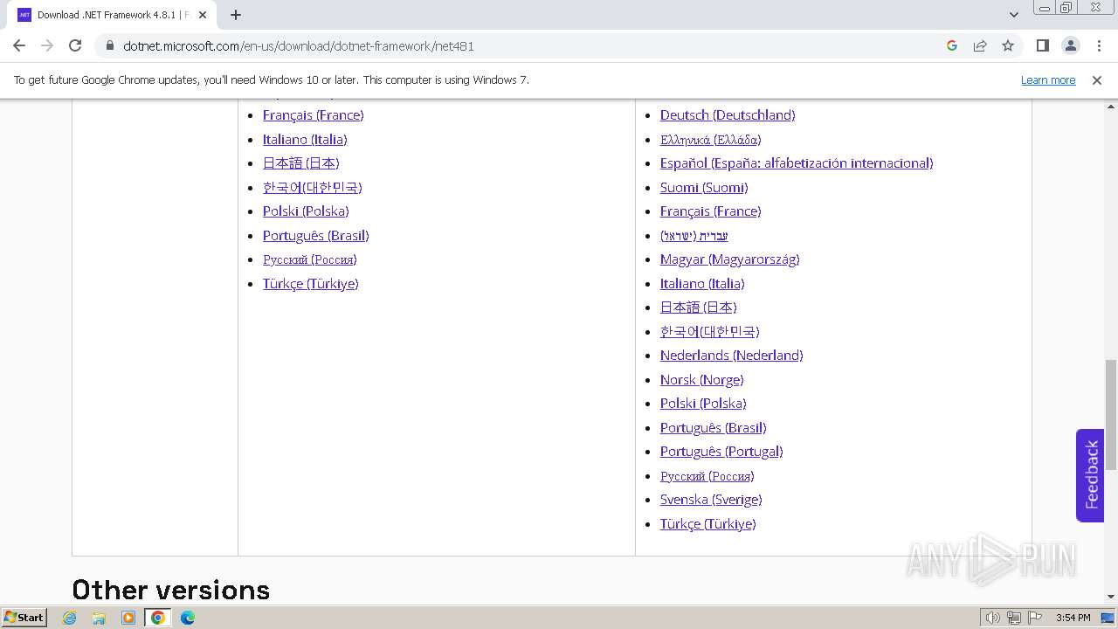Open Windows Explorer from the taskbar
The height and width of the screenshot is (629, 1118).
(99, 618)
